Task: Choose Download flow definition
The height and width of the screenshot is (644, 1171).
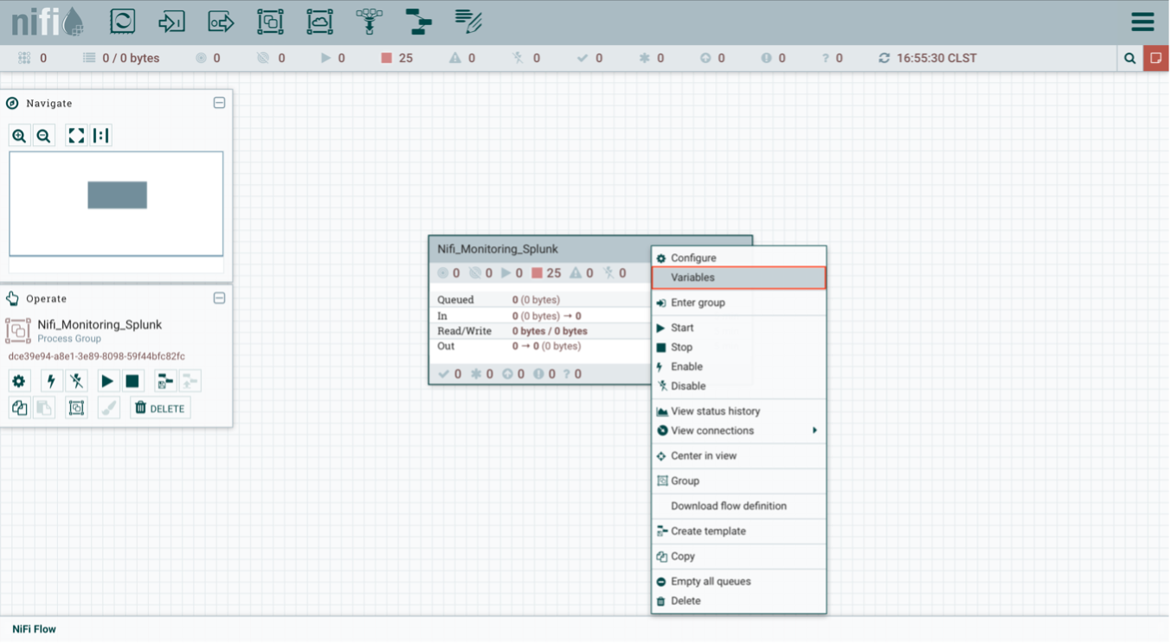Action: (738, 506)
